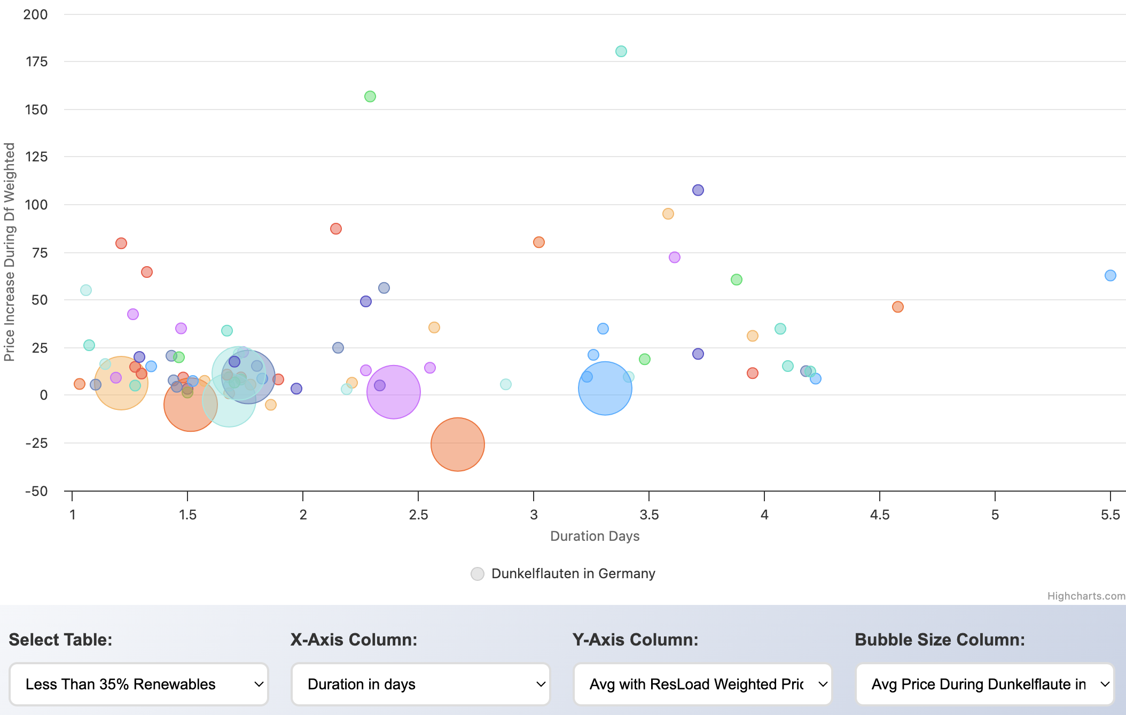Open the Y-Axis Column dropdown
1126x715 pixels.
click(x=702, y=684)
